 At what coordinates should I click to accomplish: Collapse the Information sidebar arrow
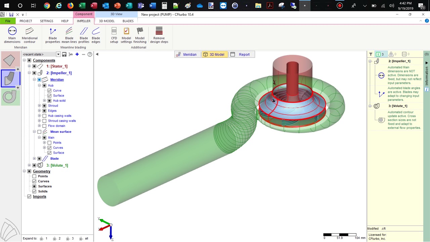click(x=427, y=63)
